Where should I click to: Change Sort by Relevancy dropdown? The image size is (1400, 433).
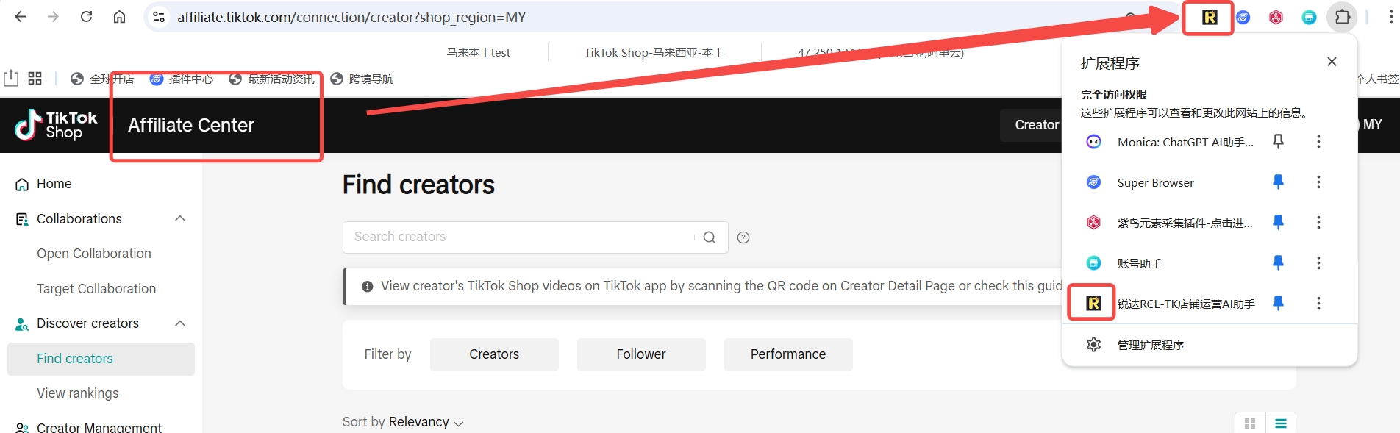point(426,422)
